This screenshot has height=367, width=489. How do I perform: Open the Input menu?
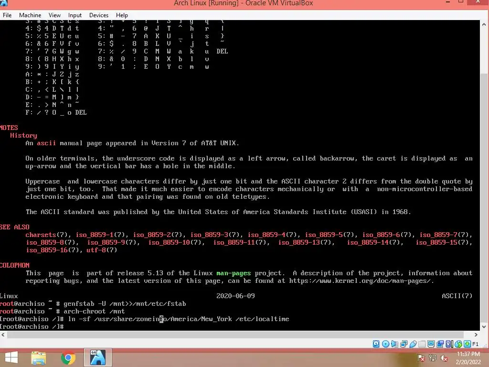(75, 15)
